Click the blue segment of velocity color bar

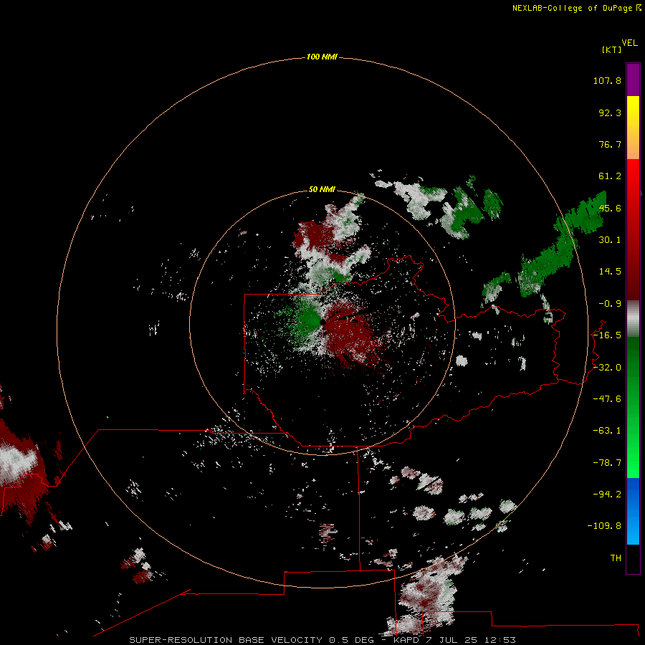(633, 511)
